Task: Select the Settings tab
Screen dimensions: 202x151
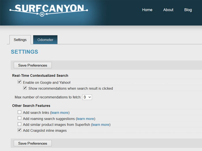Action: pyautogui.click(x=20, y=40)
